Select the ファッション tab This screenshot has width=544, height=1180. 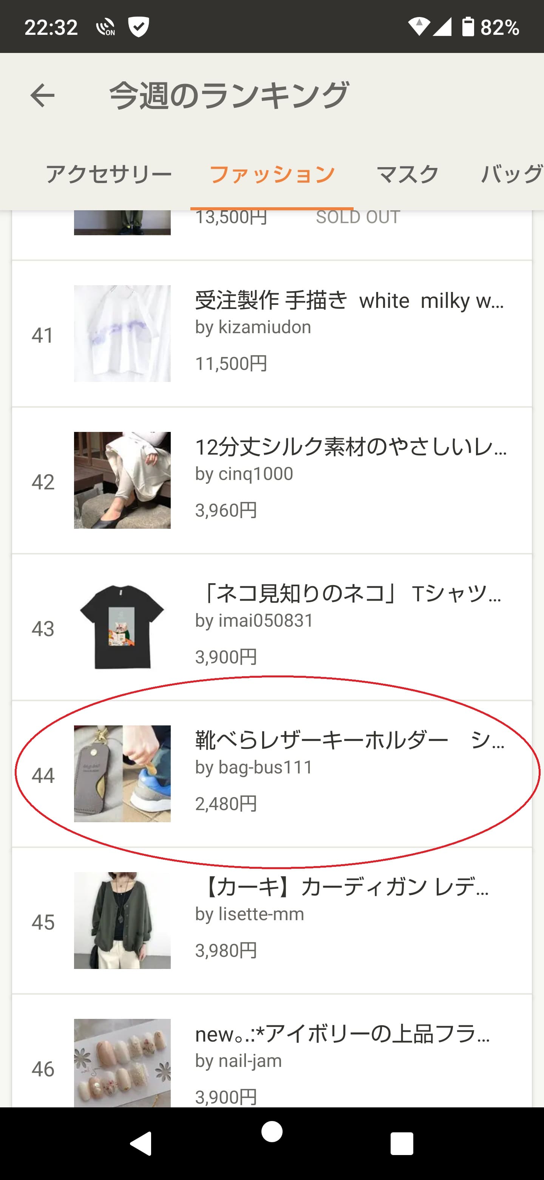(x=272, y=174)
